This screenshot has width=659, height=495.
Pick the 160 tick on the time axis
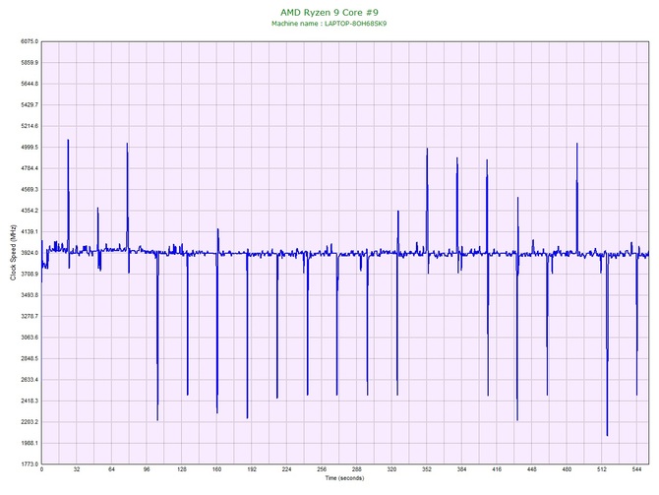[x=216, y=469]
